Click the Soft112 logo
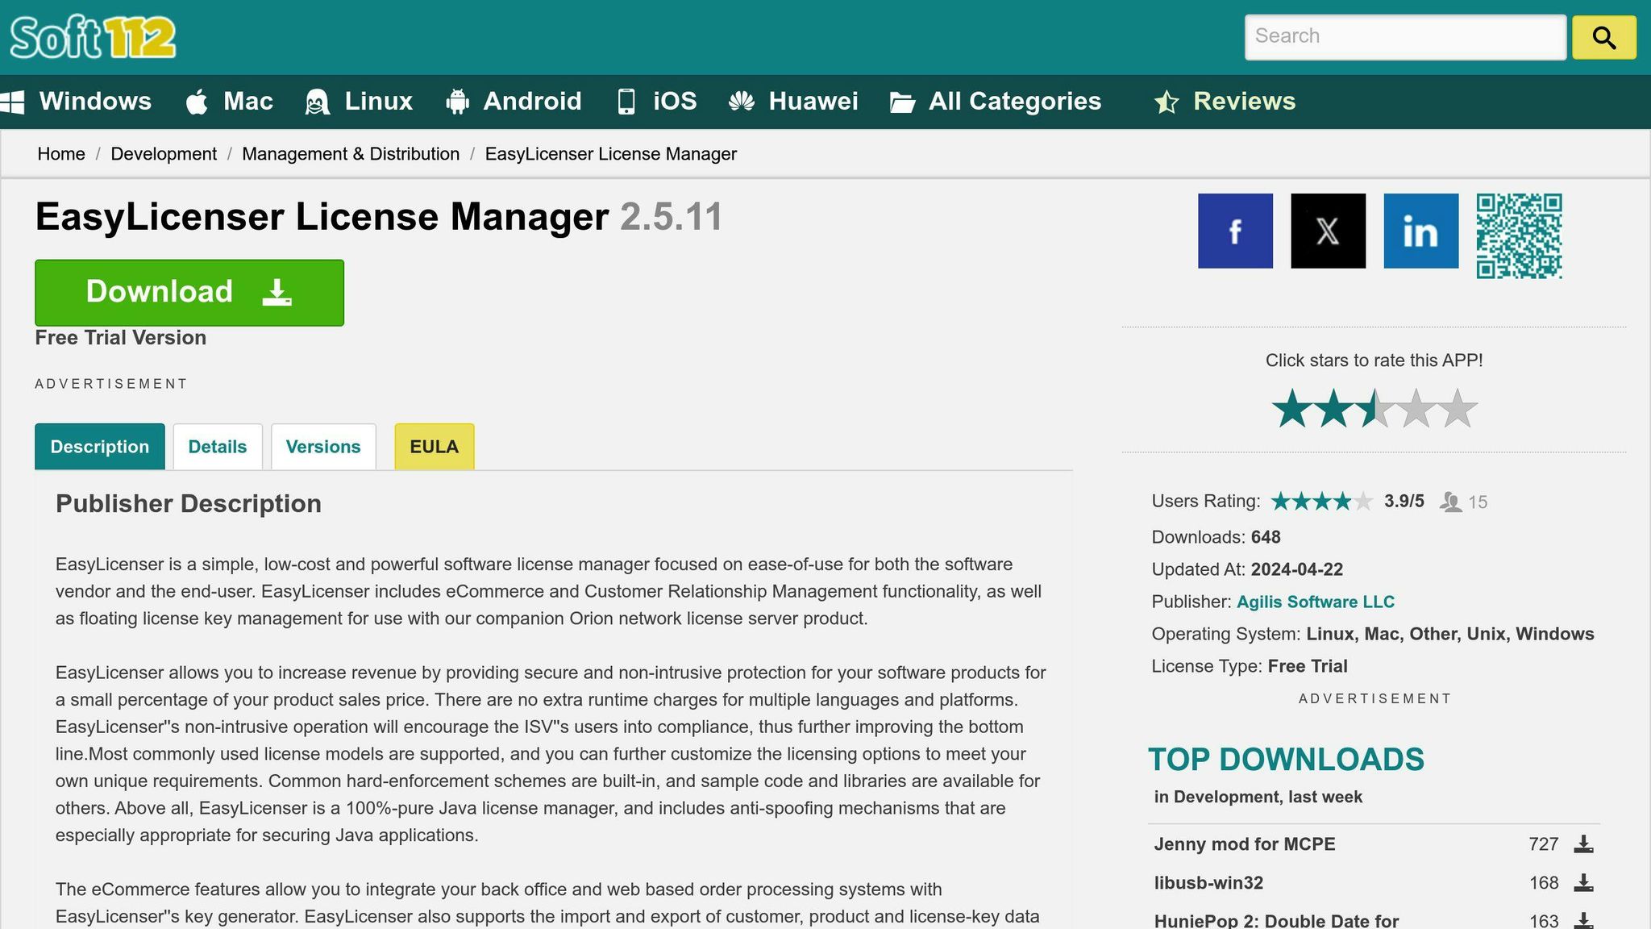This screenshot has height=929, width=1651. coord(93,37)
